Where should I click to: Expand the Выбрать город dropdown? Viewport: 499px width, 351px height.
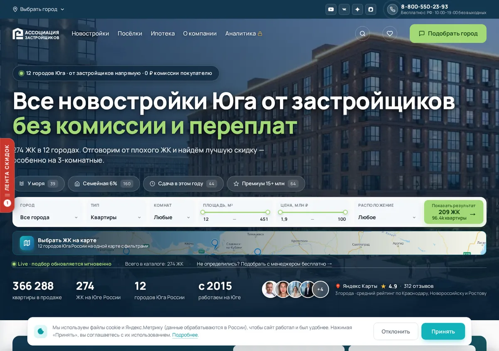click(x=39, y=9)
